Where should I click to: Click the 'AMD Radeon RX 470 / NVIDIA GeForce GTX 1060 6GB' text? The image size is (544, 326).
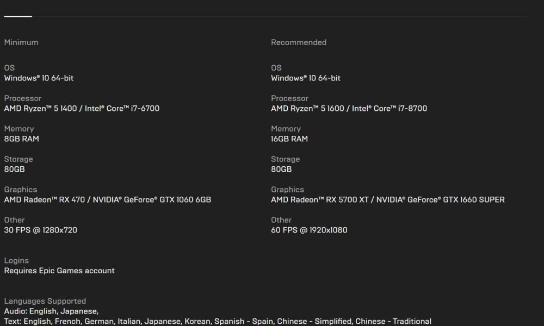pyautogui.click(x=108, y=199)
